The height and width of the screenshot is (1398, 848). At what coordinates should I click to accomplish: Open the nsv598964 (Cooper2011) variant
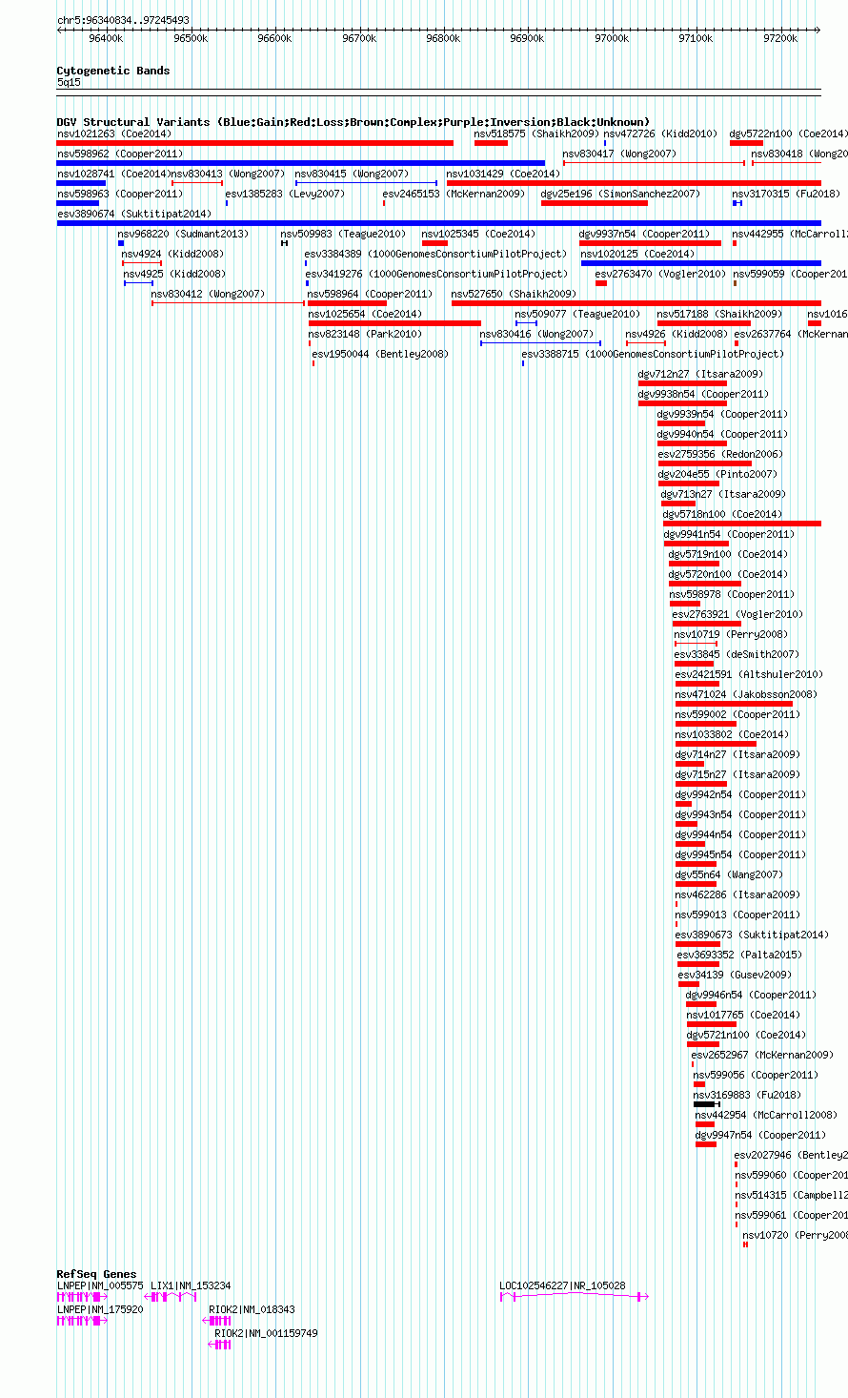pyautogui.click(x=347, y=303)
